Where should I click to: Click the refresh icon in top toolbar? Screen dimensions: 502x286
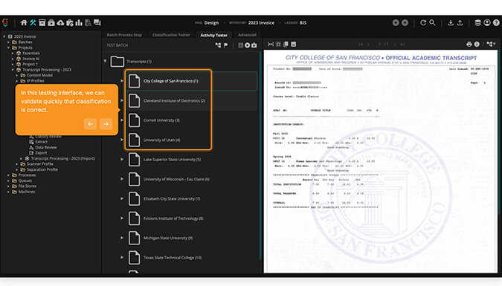pos(423,23)
